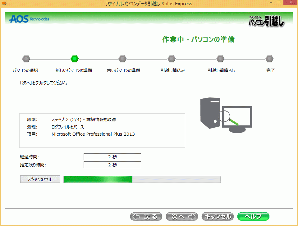The height and width of the screenshot is (226, 298).
Task: Click the 引越し荷降ろし step hexagon icon
Action: (x=220, y=58)
